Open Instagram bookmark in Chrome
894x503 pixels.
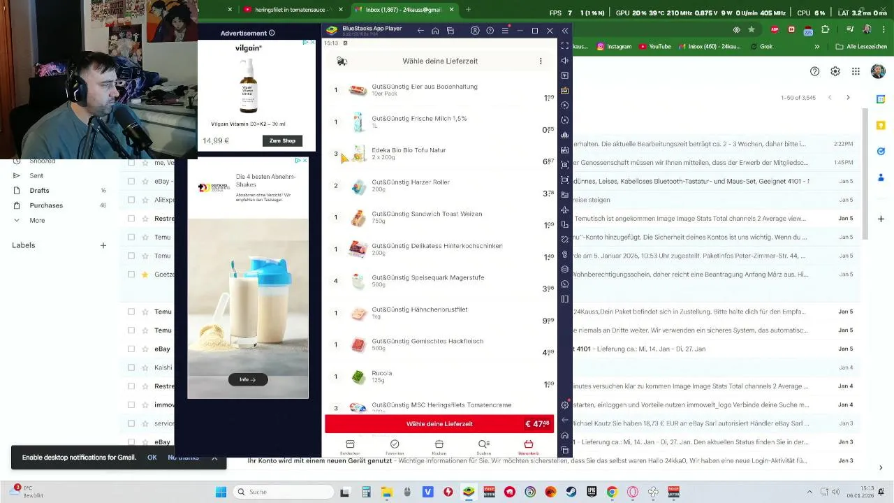614,47
